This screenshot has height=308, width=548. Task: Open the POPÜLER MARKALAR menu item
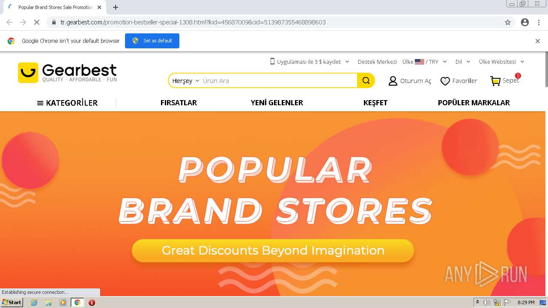(474, 103)
